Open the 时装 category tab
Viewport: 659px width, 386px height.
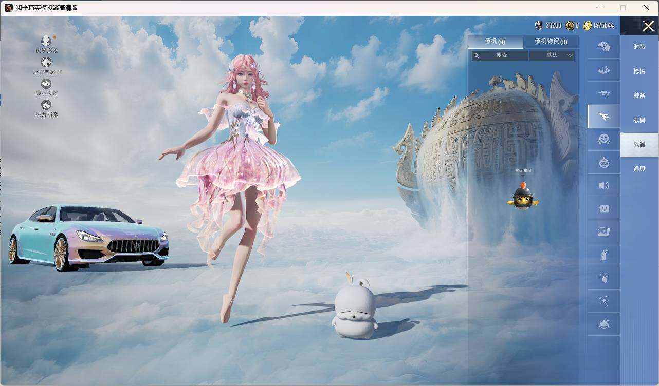click(639, 47)
